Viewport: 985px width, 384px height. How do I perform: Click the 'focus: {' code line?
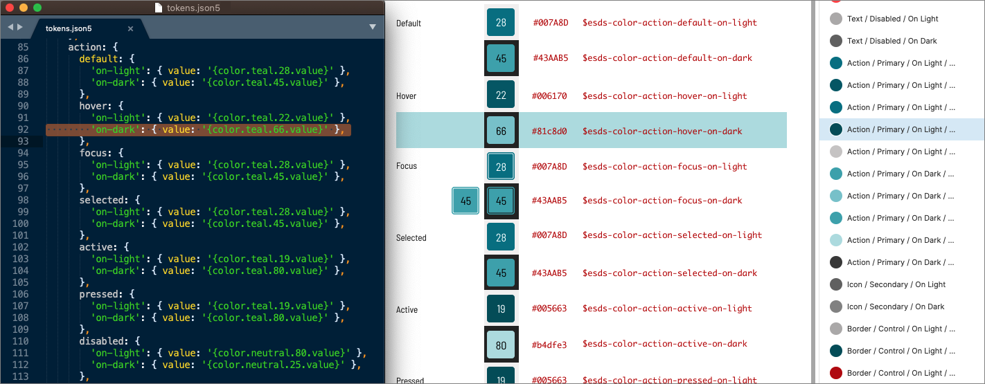pyautogui.click(x=102, y=153)
